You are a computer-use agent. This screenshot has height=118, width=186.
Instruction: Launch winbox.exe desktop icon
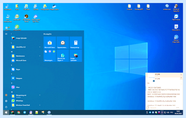tap(167, 7)
